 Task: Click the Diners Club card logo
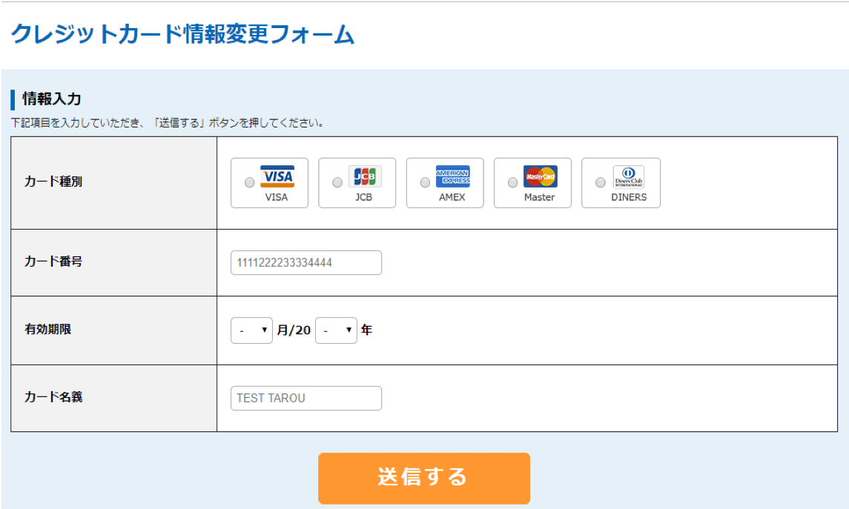point(628,176)
